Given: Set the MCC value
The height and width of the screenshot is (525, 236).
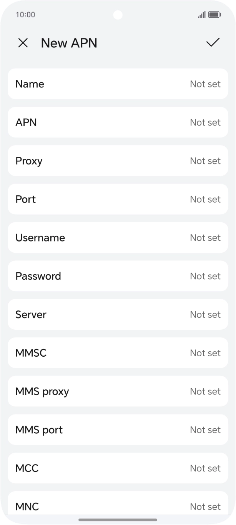Looking at the screenshot, I should tap(118, 468).
